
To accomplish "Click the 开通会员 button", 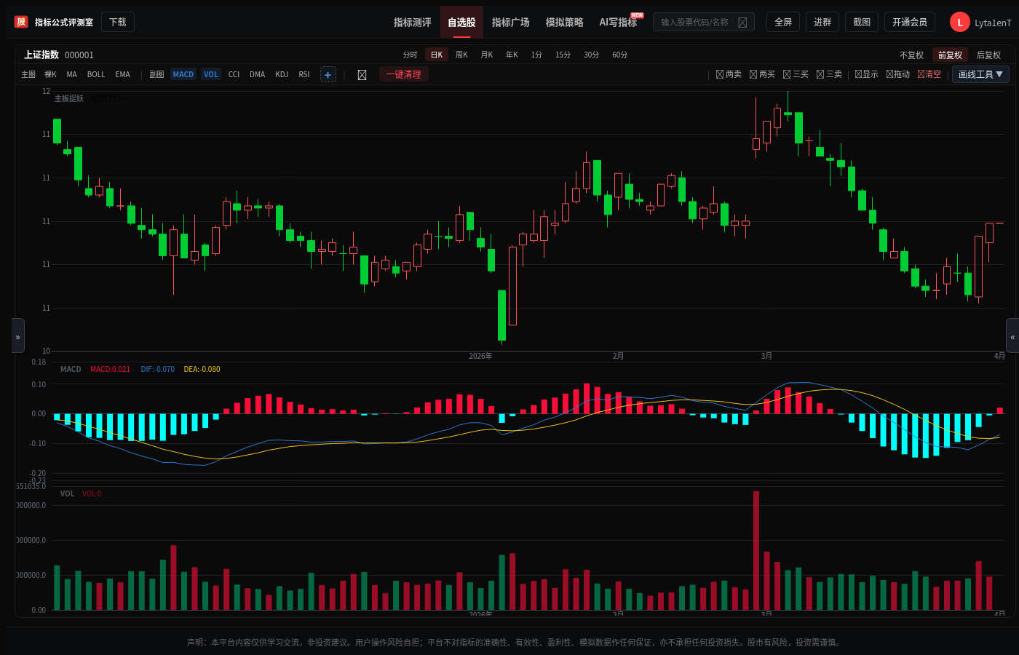I will 910,23.
